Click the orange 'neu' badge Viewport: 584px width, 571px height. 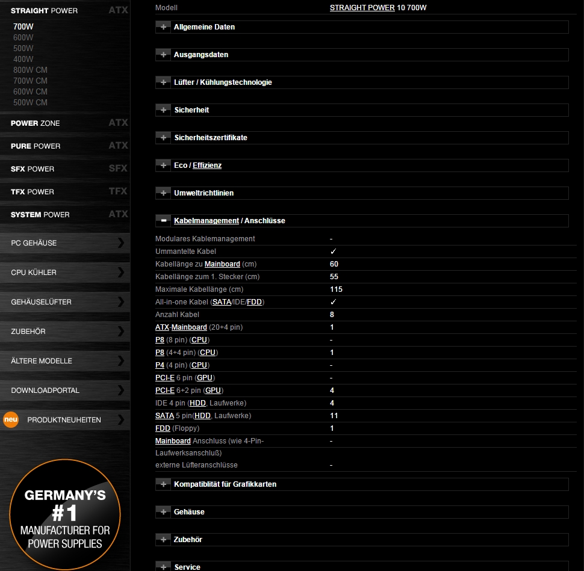[x=11, y=419]
